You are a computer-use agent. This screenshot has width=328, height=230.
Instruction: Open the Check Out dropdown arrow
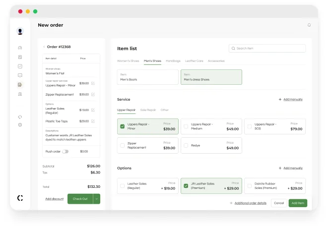[97, 199]
